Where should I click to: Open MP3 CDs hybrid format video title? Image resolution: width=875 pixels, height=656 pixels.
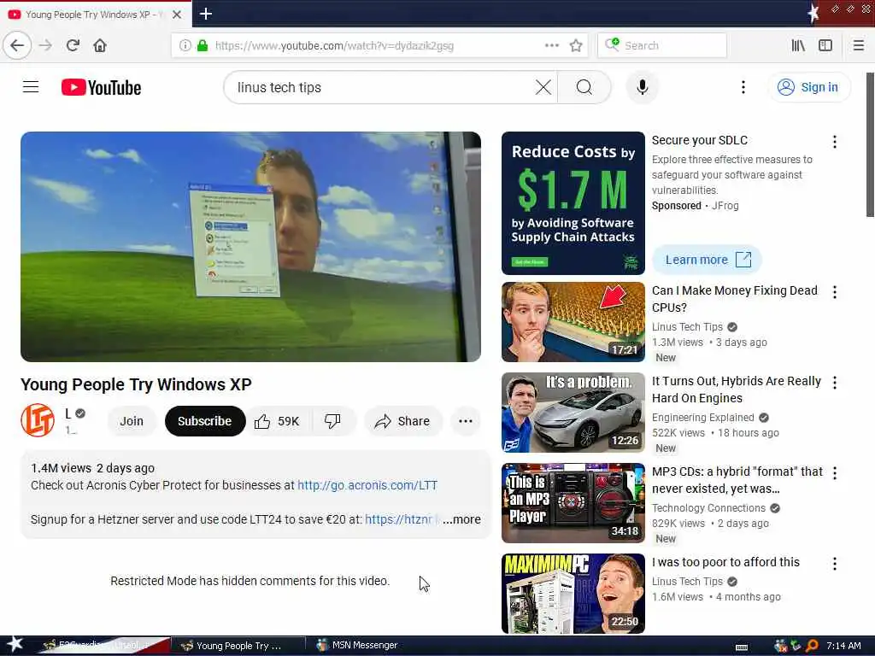737,480
